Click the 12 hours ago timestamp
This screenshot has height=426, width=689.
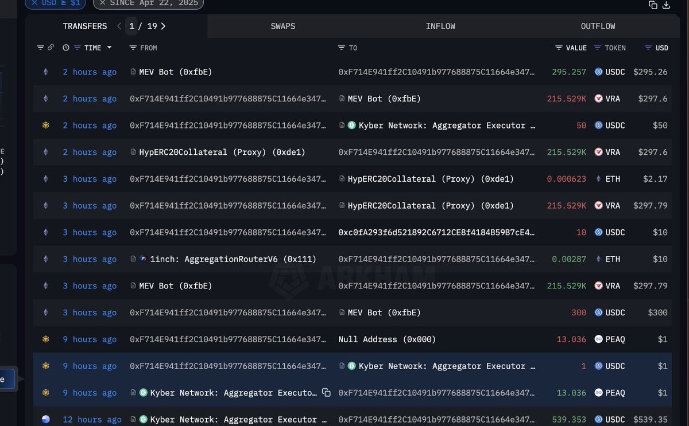92,420
